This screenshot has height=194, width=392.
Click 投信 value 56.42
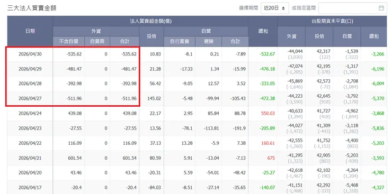coord(155,84)
